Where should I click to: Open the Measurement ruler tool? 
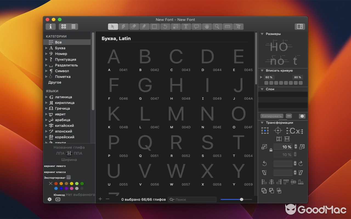click(x=227, y=27)
